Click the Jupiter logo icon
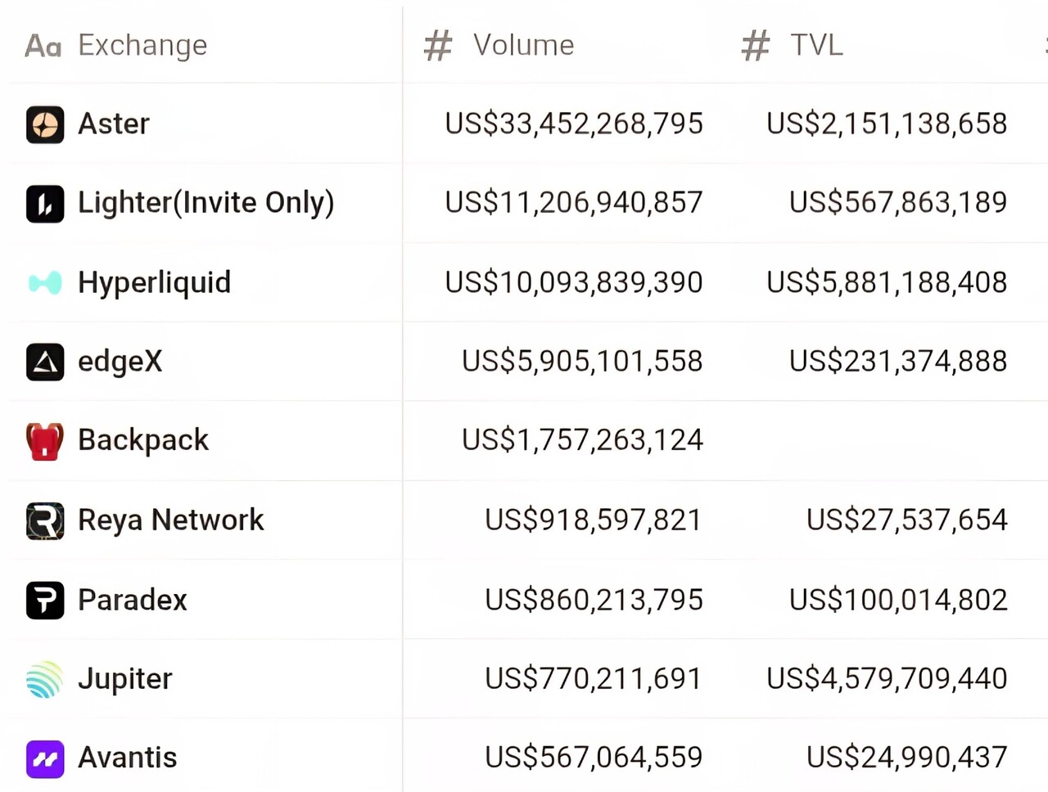Viewport: 1048px width, 792px height. [45, 679]
